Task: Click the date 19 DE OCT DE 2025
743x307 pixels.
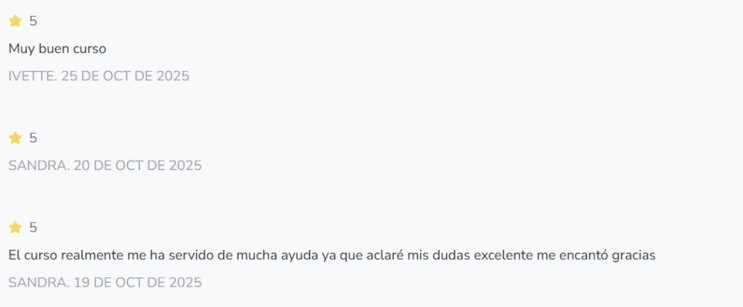Action: (138, 282)
